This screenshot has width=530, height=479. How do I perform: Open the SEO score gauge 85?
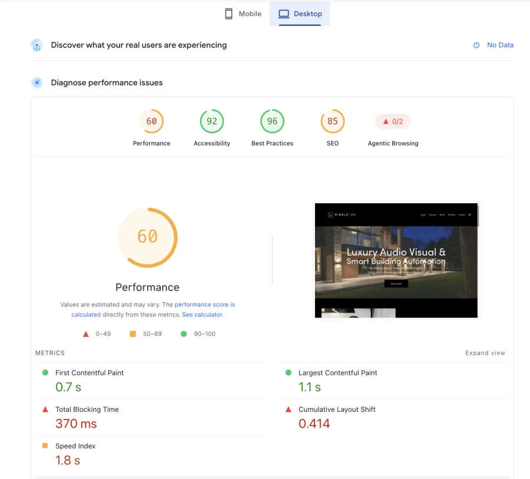333,121
